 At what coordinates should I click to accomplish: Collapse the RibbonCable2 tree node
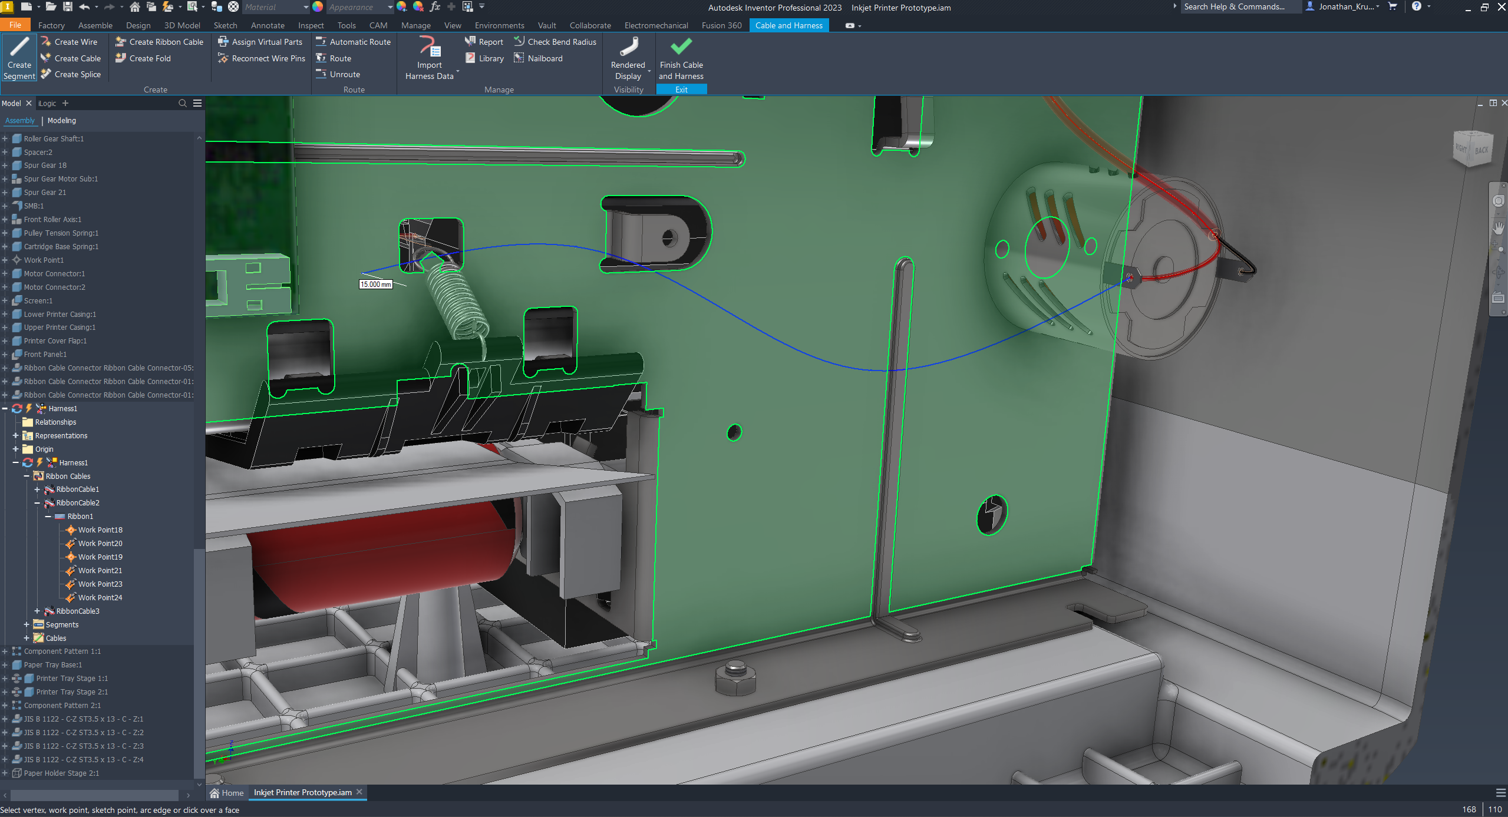(37, 503)
